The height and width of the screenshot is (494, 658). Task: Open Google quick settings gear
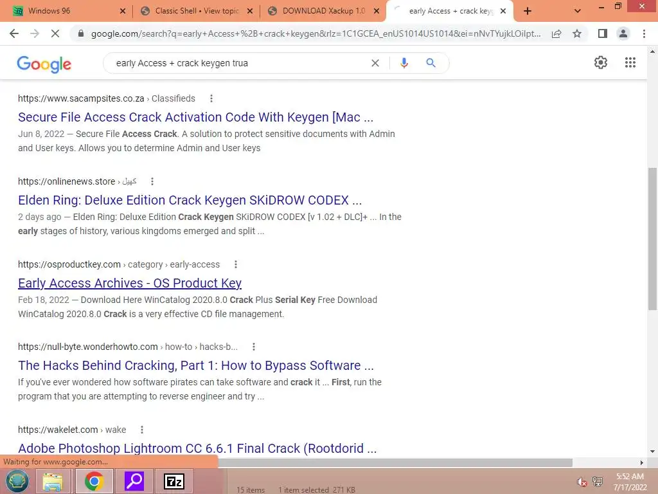pyautogui.click(x=601, y=62)
